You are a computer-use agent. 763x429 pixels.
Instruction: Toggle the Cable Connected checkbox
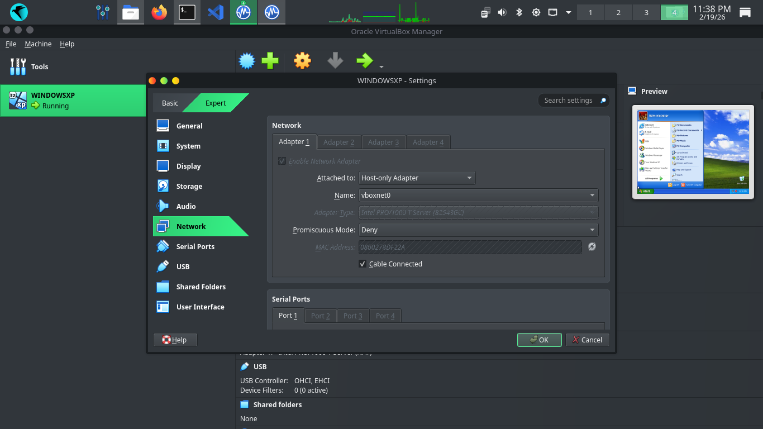click(363, 264)
